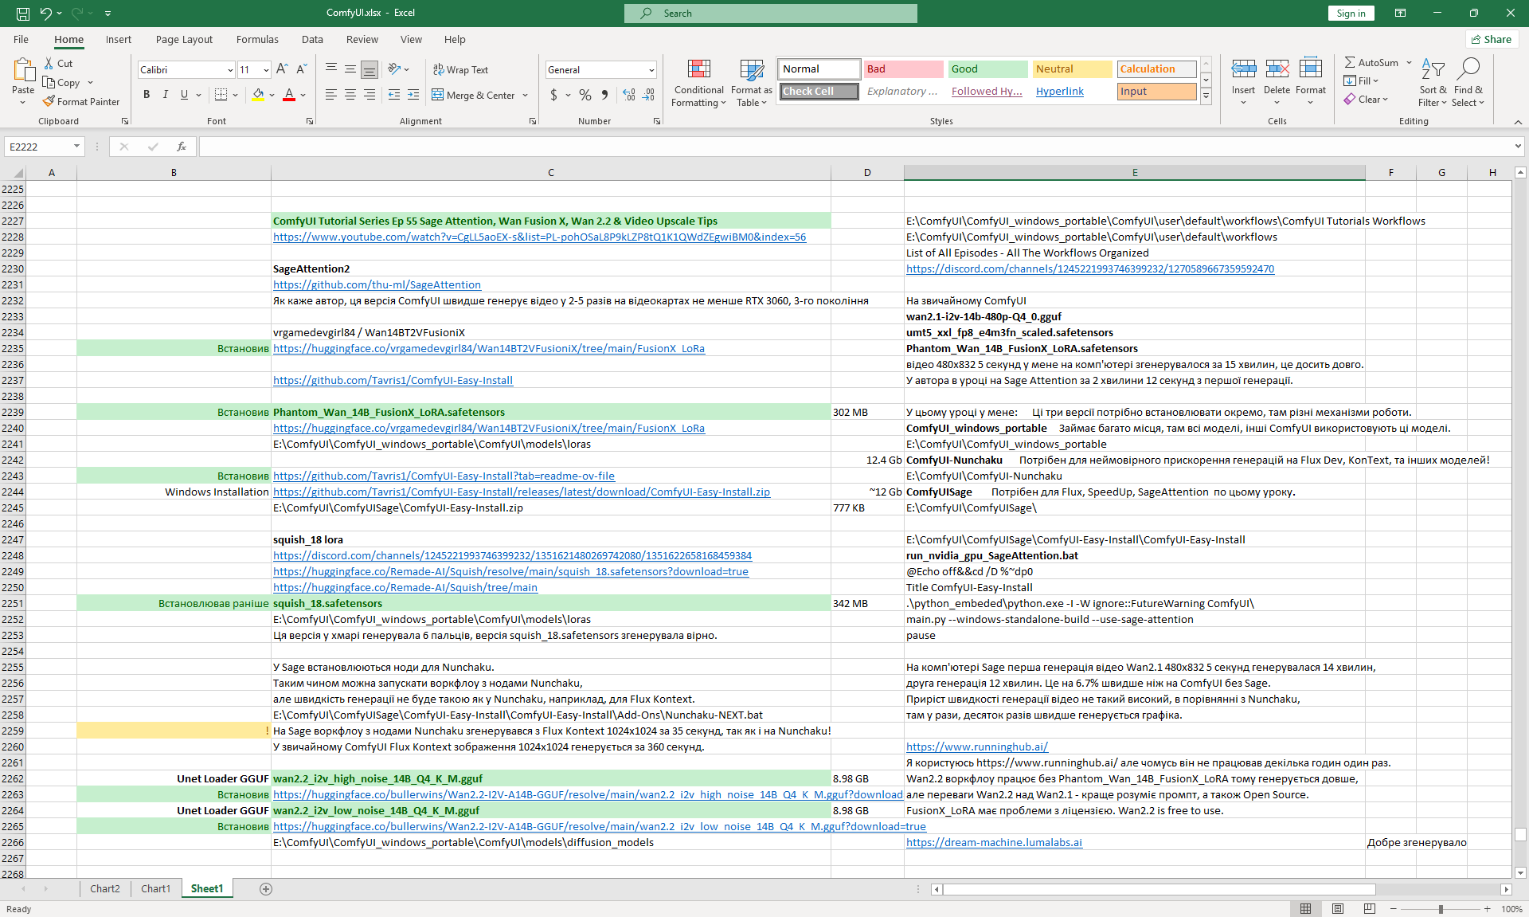The height and width of the screenshot is (917, 1529).
Task: Open the Formulas ribbon tab
Action: 257,39
